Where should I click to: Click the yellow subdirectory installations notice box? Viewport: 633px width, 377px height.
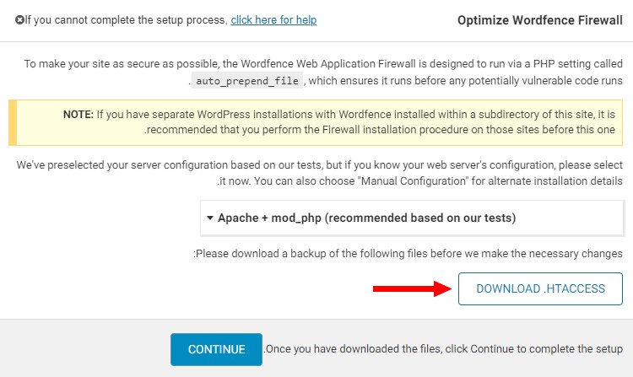pos(316,122)
